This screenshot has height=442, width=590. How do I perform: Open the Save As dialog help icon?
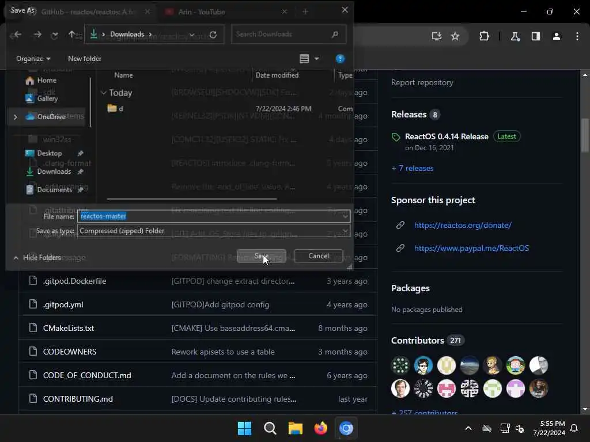click(340, 59)
